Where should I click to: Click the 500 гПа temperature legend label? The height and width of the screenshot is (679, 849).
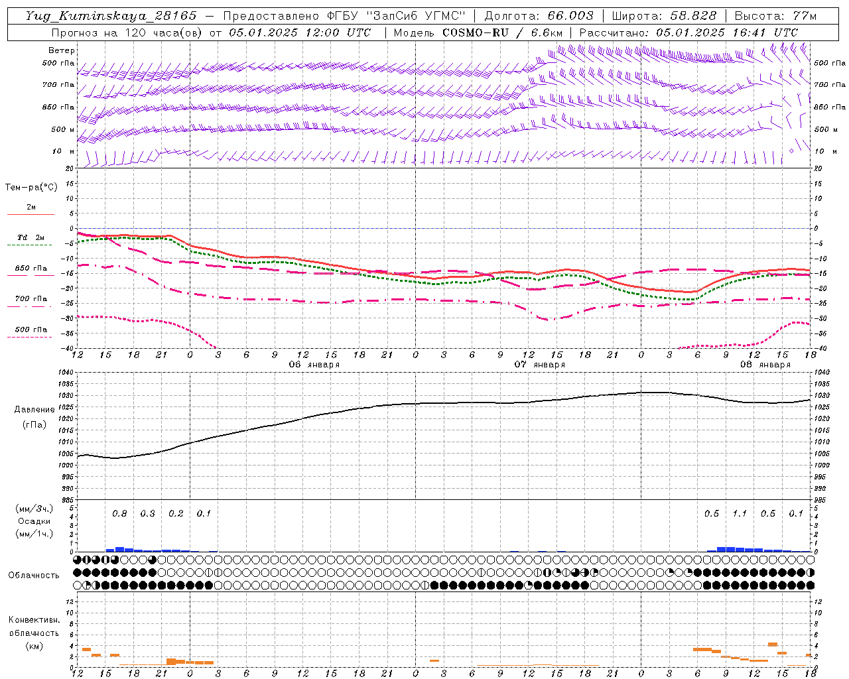(31, 329)
